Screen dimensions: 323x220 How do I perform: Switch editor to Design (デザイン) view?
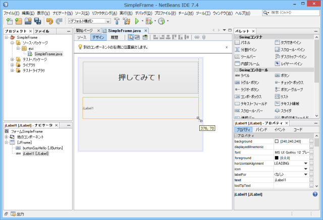coord(98,37)
